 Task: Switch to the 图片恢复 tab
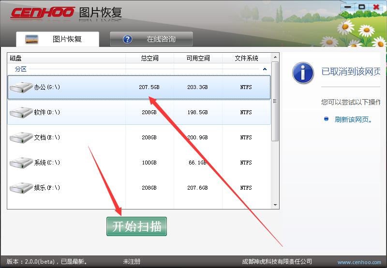coord(58,39)
